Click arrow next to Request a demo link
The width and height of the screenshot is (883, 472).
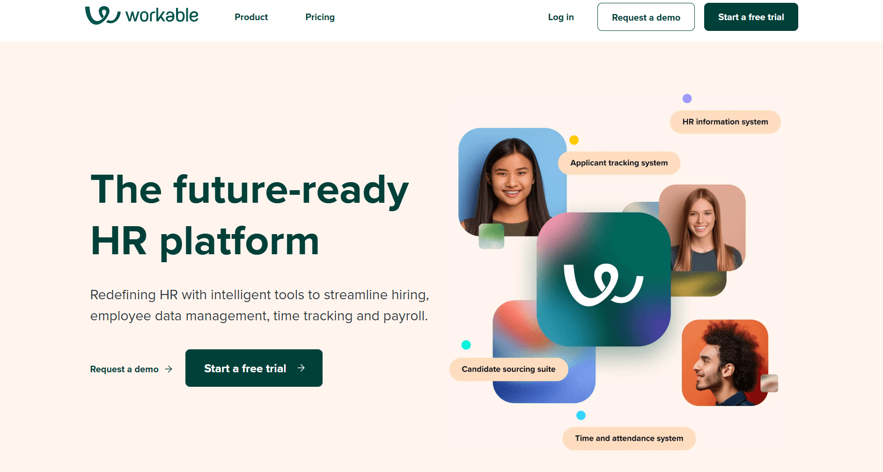coord(169,369)
